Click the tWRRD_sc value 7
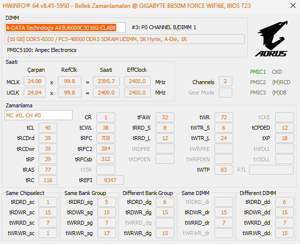The image size is (300, 244). pos(48,223)
